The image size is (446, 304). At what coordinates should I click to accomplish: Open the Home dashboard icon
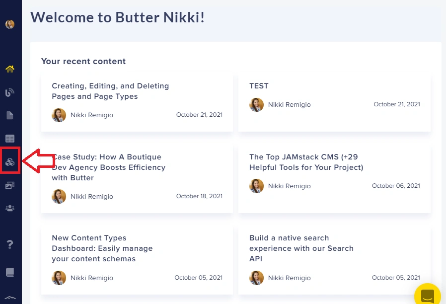(x=10, y=69)
